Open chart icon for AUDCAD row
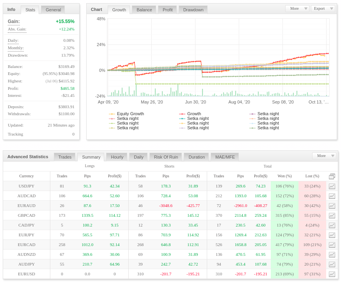The image size is (341, 282). 332,196
